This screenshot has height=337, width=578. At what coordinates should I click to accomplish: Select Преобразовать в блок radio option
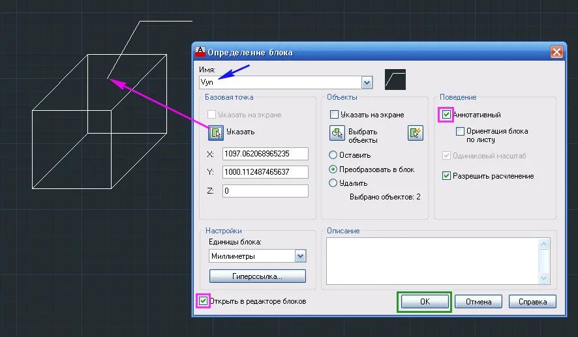333,169
